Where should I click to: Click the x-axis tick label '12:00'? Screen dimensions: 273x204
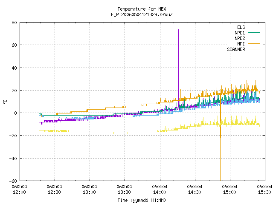19,193
